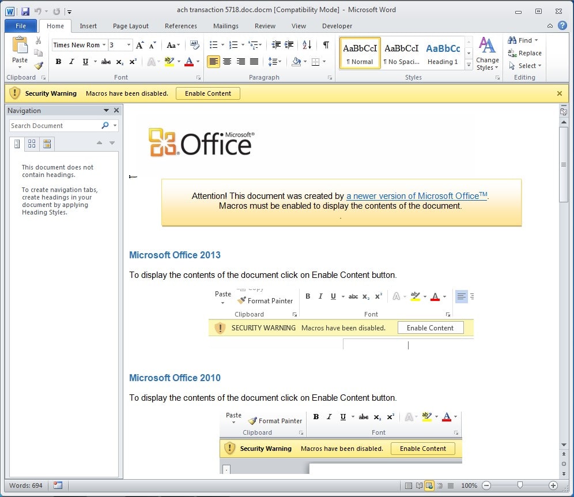
Task: Set Center alignment
Action: coord(227,62)
